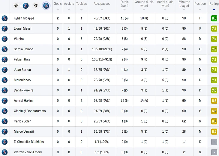Click PSG crest beside Sergio Ramos
This screenshot has height=156, width=219.
[4, 49]
